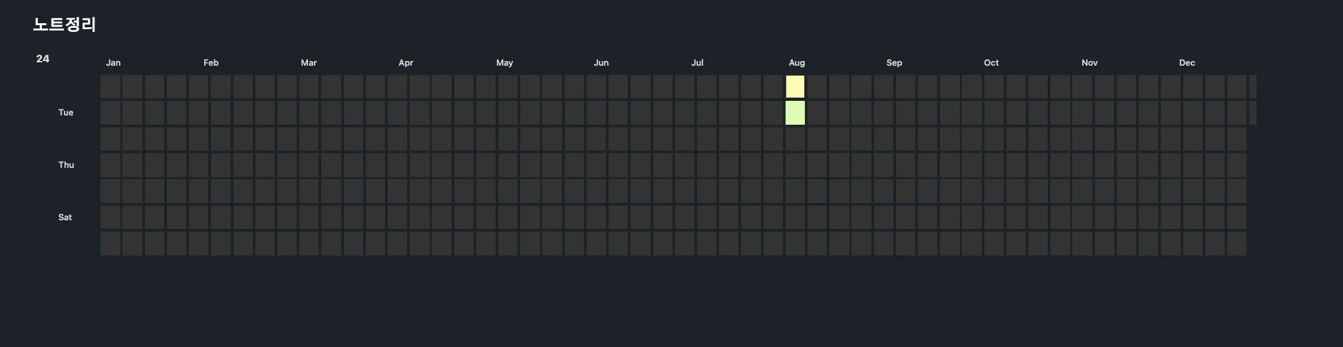Viewport: 1343px width, 347px height.
Task: Click the Tue weekday label
Action: click(66, 112)
